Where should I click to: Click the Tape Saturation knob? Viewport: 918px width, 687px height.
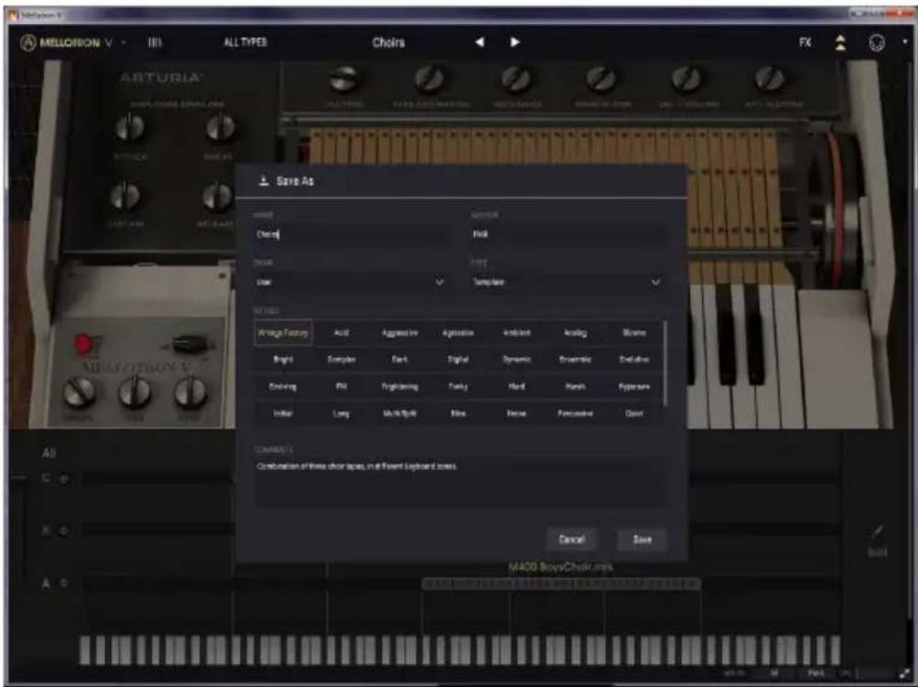click(x=429, y=79)
